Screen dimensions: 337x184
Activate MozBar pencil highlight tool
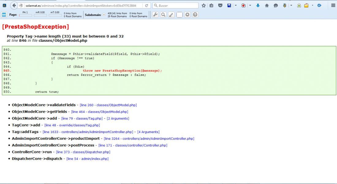(171, 15)
